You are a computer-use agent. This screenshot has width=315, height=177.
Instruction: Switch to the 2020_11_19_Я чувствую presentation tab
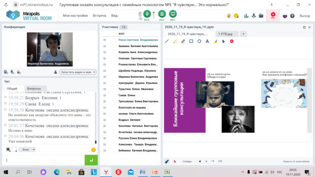click(x=189, y=34)
